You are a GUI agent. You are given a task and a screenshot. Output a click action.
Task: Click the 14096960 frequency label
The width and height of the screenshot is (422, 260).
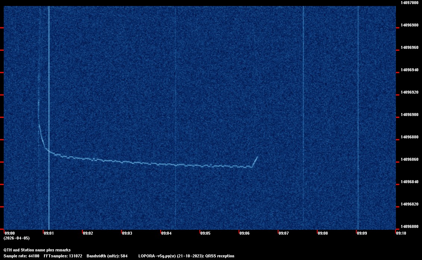(409, 47)
